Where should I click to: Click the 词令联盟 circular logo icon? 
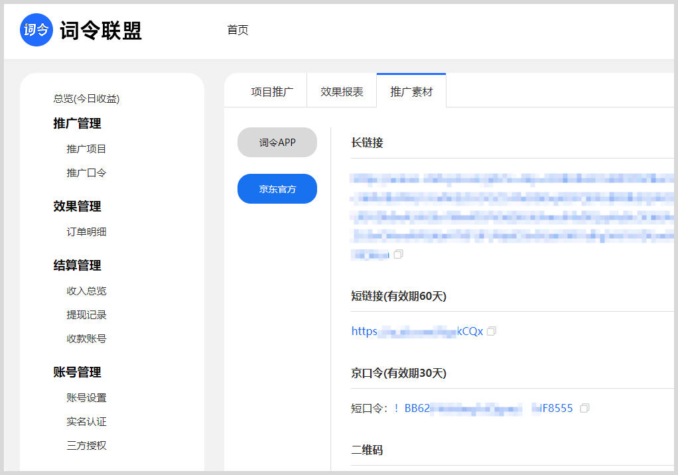36,30
